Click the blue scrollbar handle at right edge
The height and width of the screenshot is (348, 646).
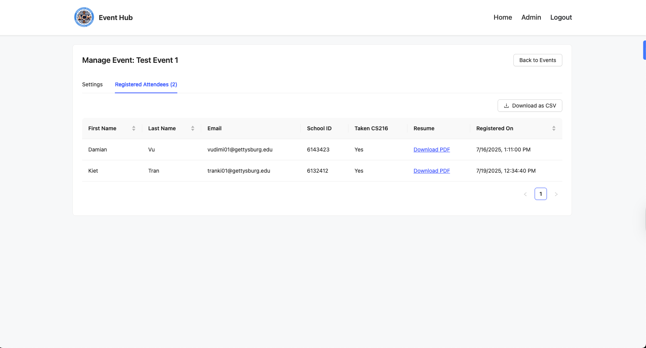[x=644, y=50]
